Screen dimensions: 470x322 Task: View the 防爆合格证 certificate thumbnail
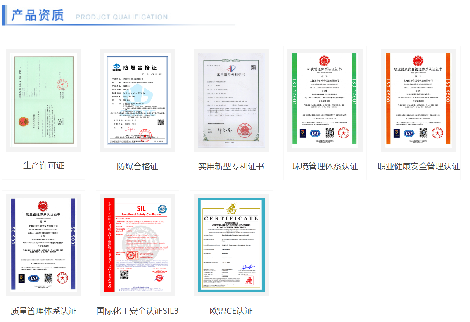138,99
